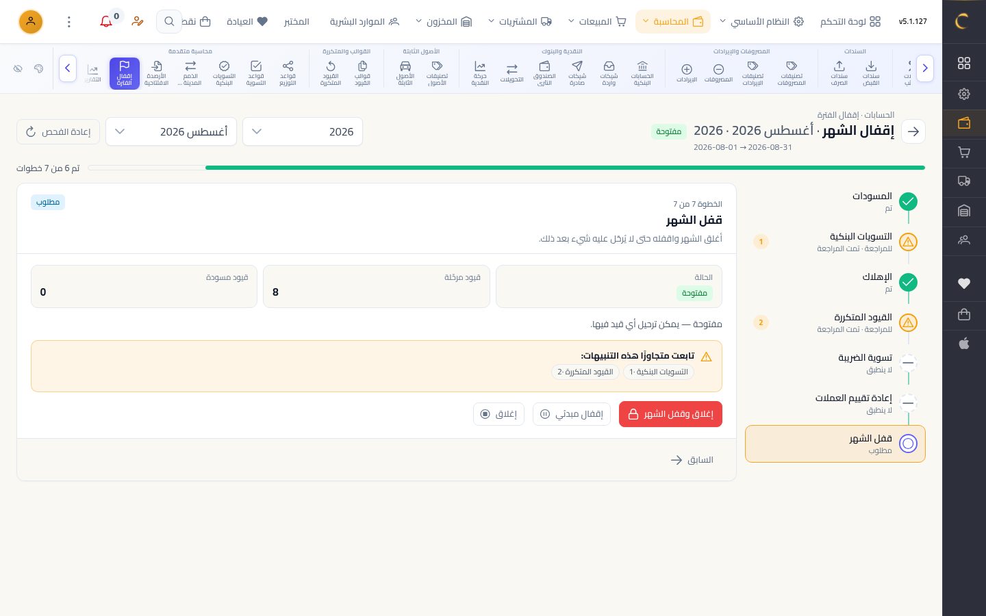The image size is (986, 616).
Task: Toggle the crossed-eye visibility icon in toolbar
Action: (18, 68)
